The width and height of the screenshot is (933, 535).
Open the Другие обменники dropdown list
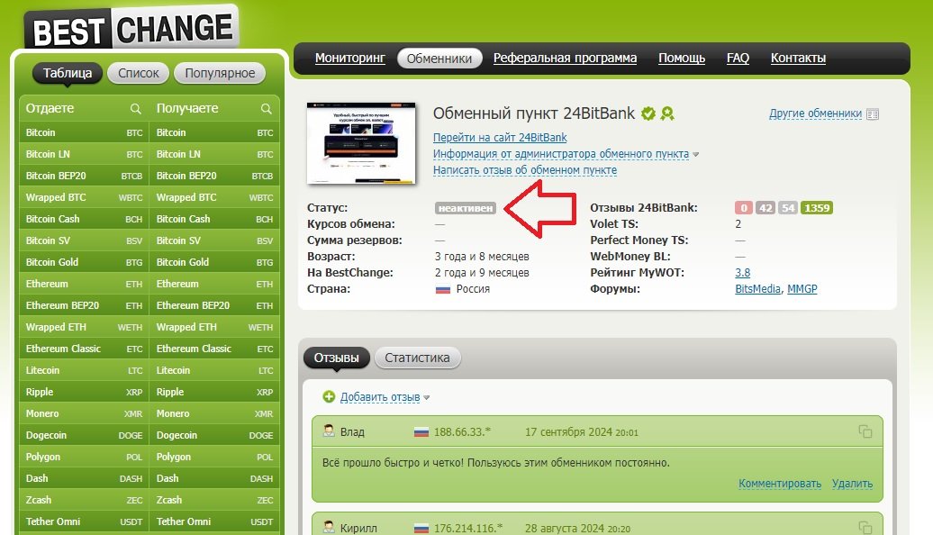point(815,113)
